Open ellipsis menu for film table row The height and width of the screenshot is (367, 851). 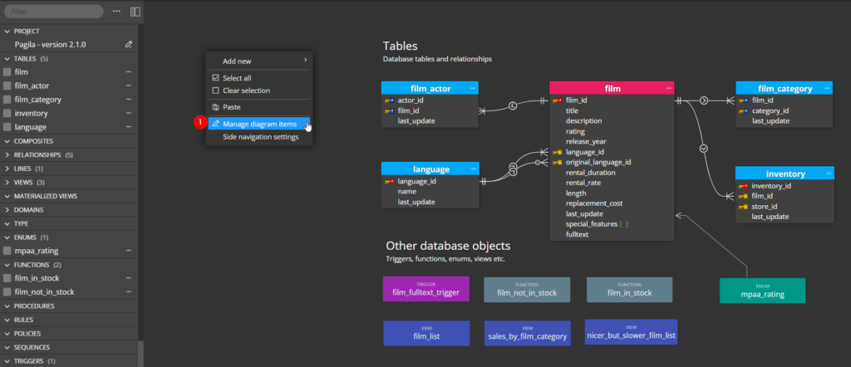[129, 71]
